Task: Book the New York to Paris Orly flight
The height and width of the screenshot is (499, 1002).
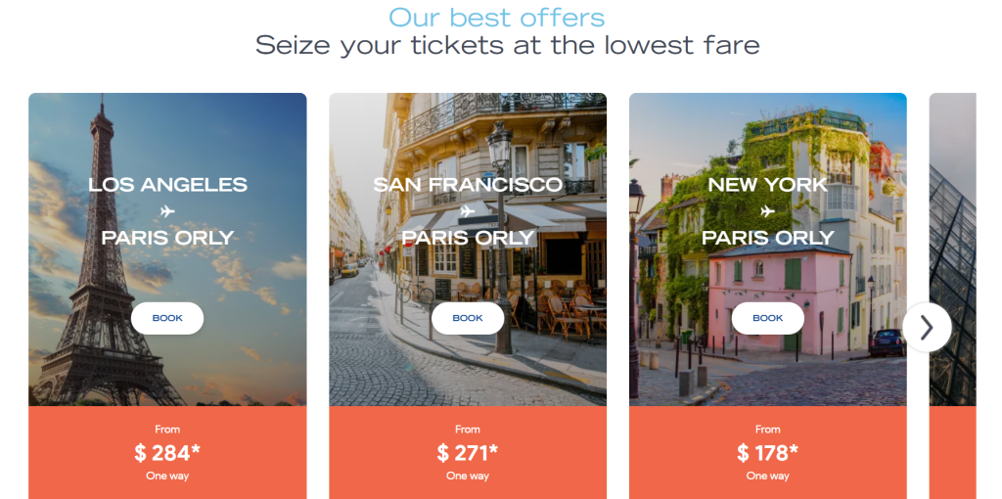Action: point(768,318)
